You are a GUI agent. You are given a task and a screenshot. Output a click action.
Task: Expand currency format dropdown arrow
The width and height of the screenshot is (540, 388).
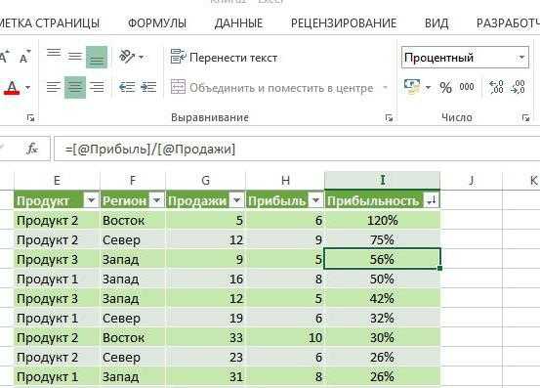[x=428, y=88]
